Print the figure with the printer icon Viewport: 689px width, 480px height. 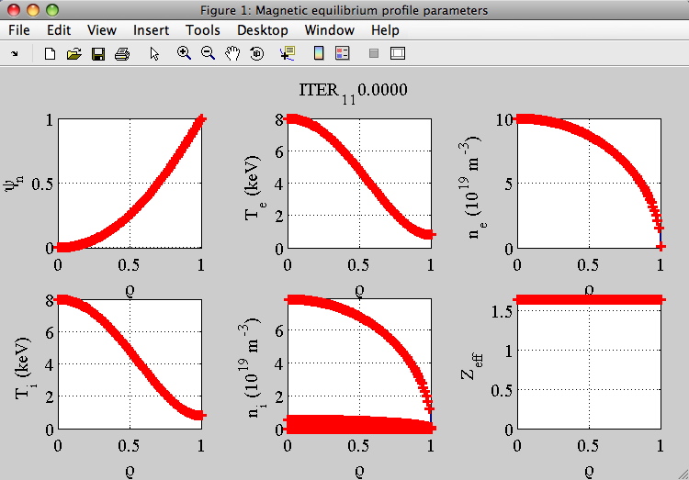click(121, 54)
